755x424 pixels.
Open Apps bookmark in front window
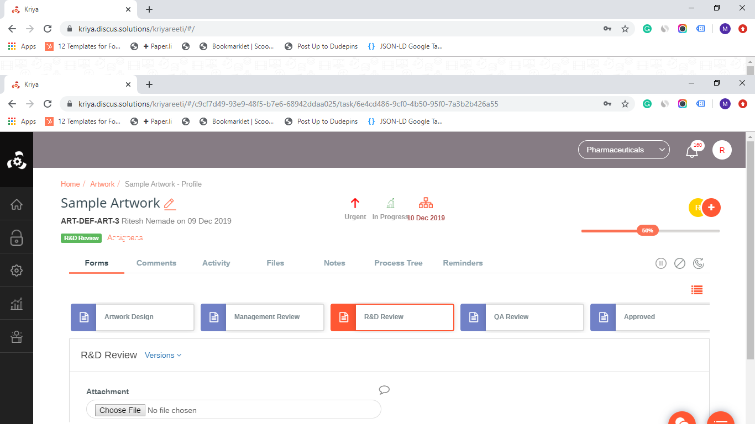[x=22, y=121]
